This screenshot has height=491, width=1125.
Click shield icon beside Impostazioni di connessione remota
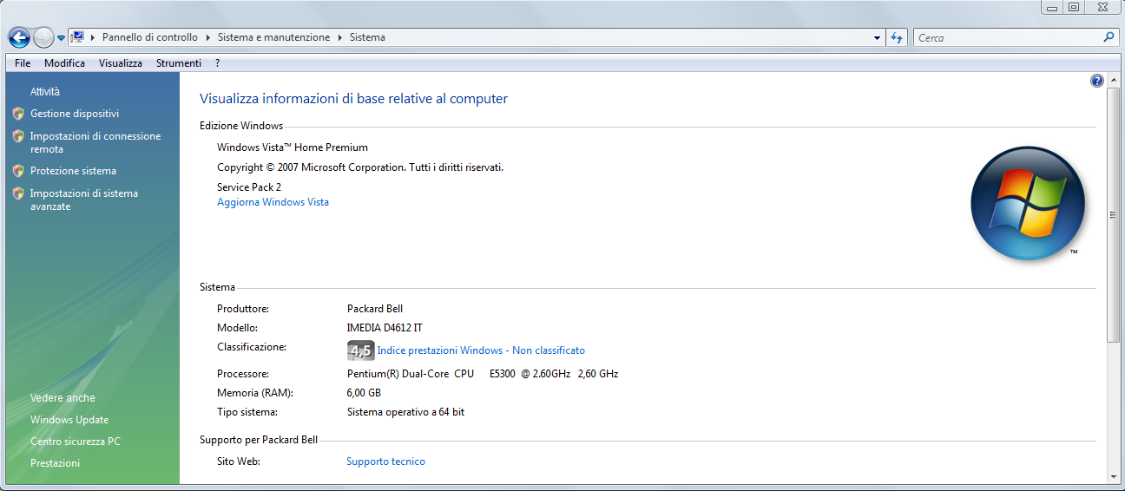[18, 136]
